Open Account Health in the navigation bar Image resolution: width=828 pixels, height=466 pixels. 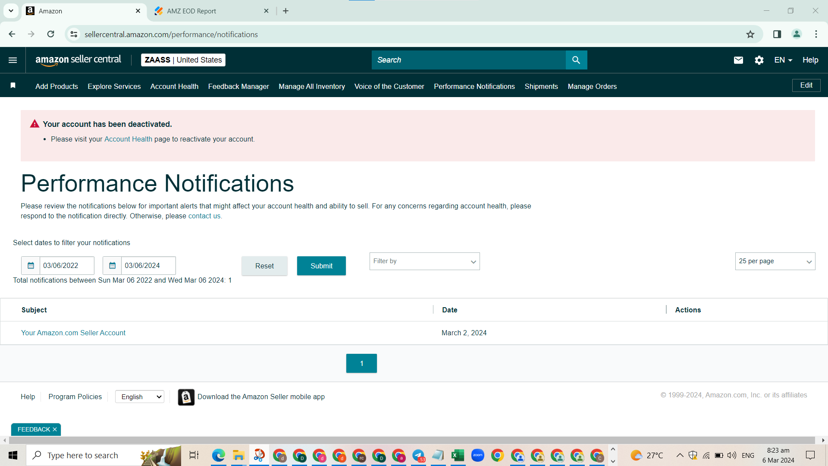(174, 86)
